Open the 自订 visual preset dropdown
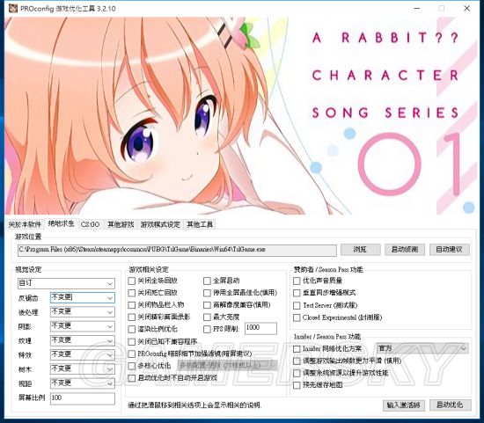The image size is (484, 423). tap(66, 283)
